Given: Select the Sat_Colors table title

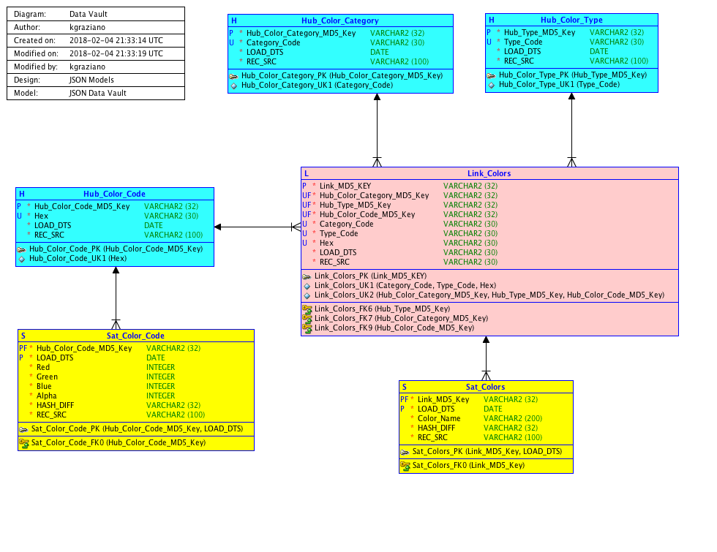Looking at the screenshot, I should pos(486,387).
